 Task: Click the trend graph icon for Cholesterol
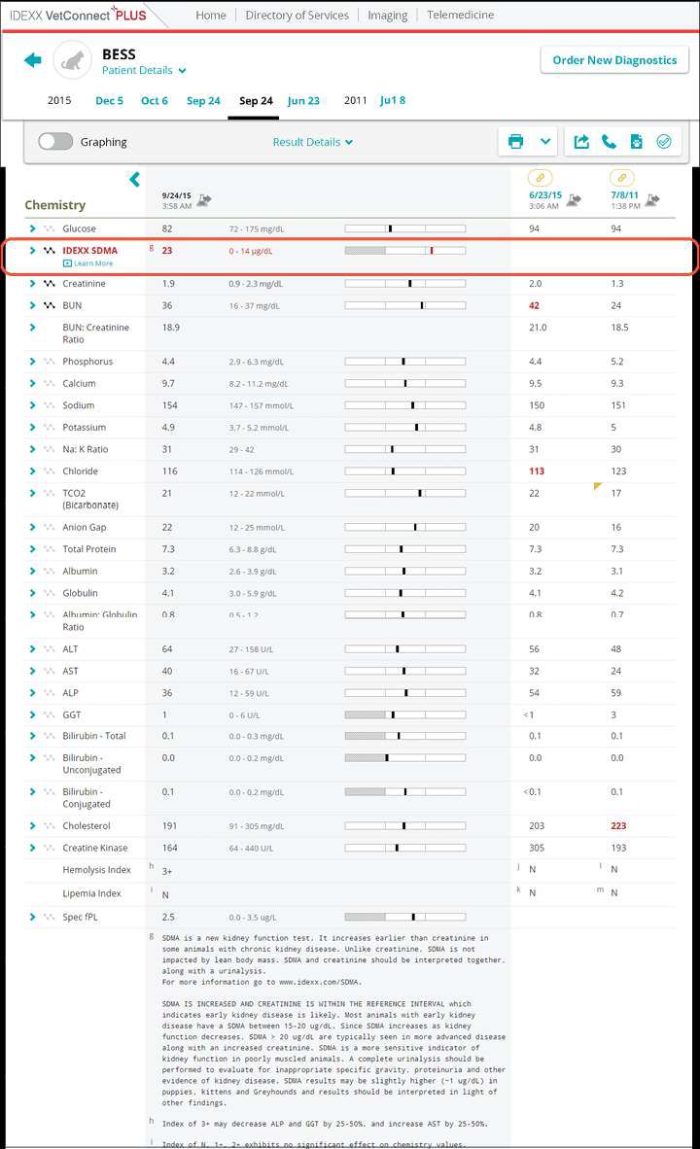pos(50,826)
